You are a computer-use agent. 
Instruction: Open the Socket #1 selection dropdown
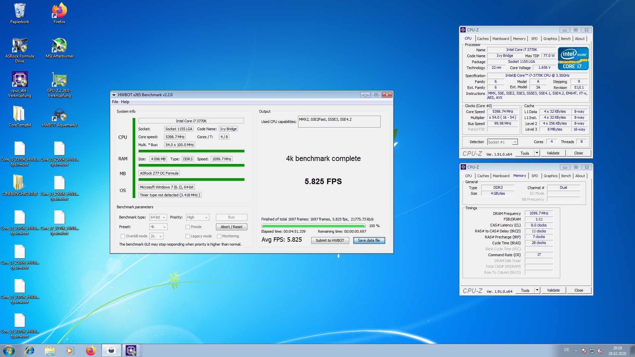coord(502,142)
